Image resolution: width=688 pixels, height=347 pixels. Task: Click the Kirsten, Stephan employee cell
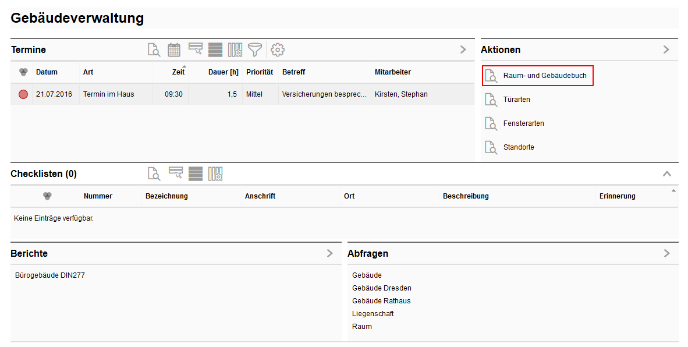(x=401, y=94)
